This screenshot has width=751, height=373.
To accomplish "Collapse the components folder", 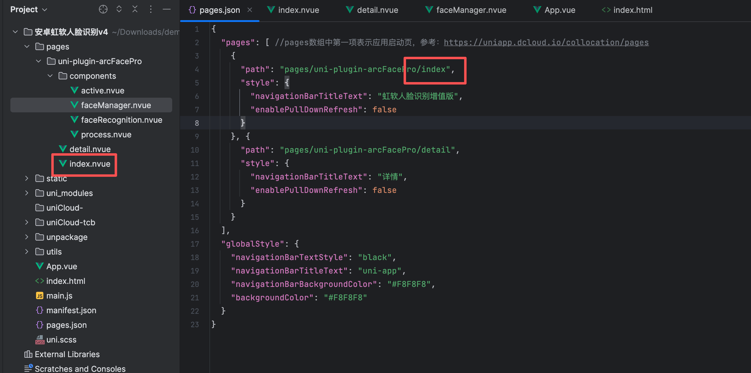I will point(50,76).
